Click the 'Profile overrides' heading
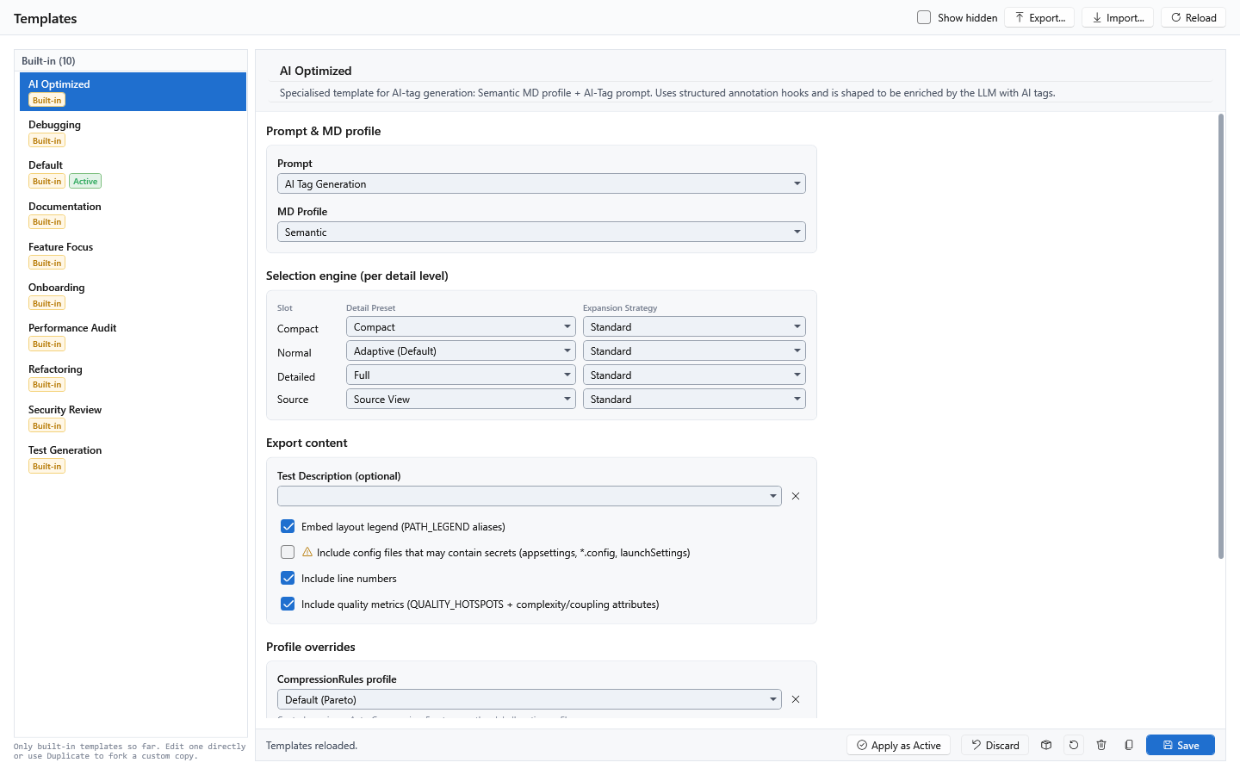 [x=311, y=647]
